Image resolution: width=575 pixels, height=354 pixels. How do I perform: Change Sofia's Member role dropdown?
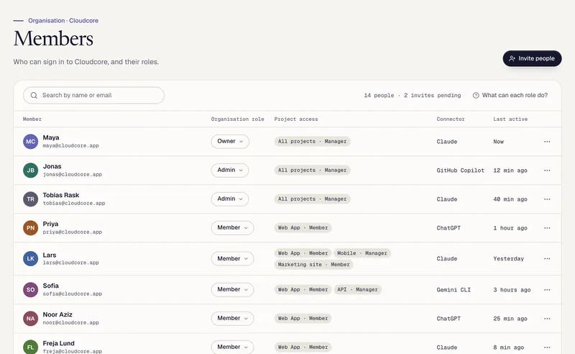(232, 290)
